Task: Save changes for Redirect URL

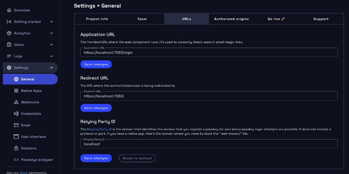Action: click(96, 108)
